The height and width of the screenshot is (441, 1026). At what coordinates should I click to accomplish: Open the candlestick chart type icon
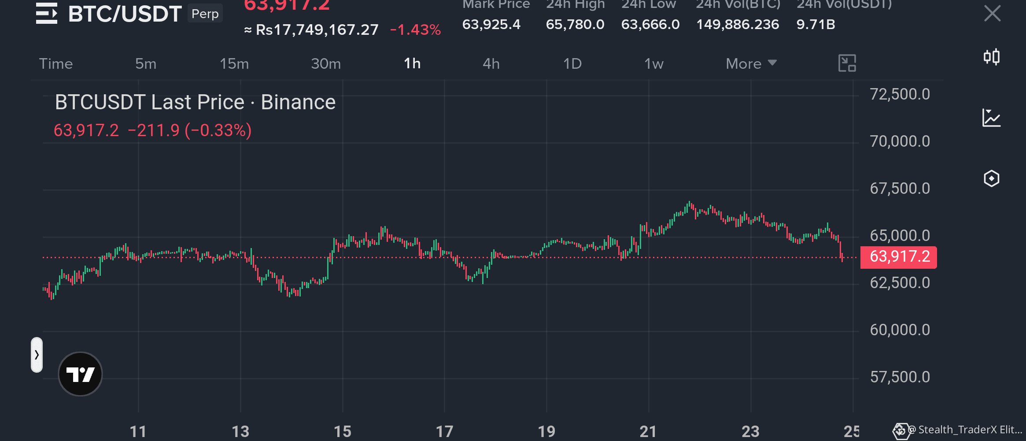pyautogui.click(x=992, y=57)
